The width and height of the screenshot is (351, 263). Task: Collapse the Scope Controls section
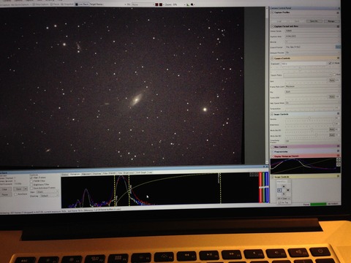click(x=273, y=177)
